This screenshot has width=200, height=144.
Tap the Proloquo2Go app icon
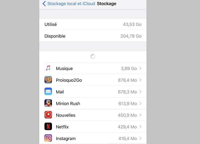coord(48,80)
